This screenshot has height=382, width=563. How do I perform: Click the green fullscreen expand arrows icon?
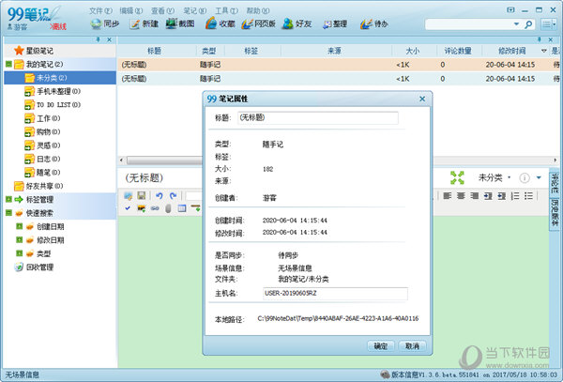coord(457,177)
